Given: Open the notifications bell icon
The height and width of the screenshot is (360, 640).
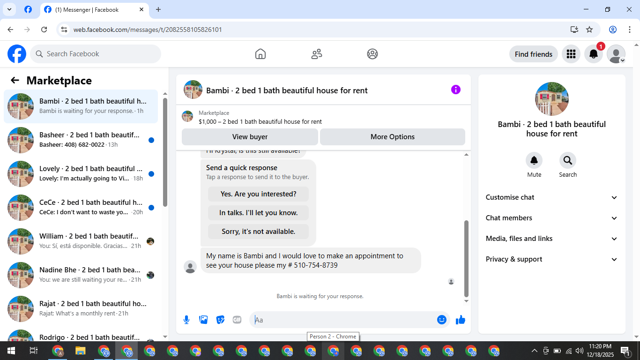Looking at the screenshot, I should click(594, 54).
